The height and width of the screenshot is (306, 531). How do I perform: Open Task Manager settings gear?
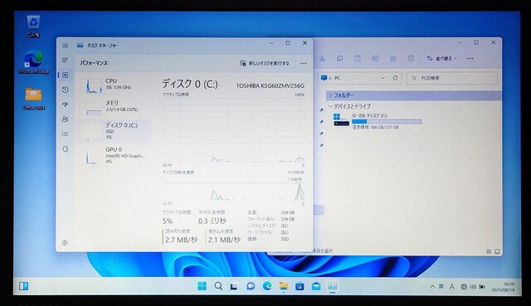(x=65, y=243)
